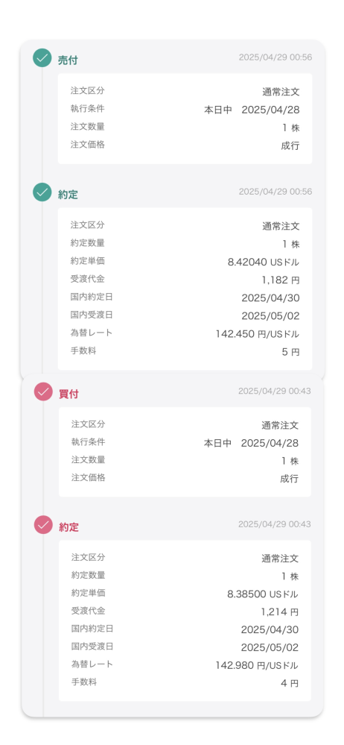Click the green 約定 heading of the sell order
This screenshot has height=745, width=344.
68,195
